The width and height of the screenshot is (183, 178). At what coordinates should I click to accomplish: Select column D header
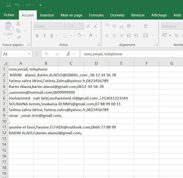(x=96, y=63)
